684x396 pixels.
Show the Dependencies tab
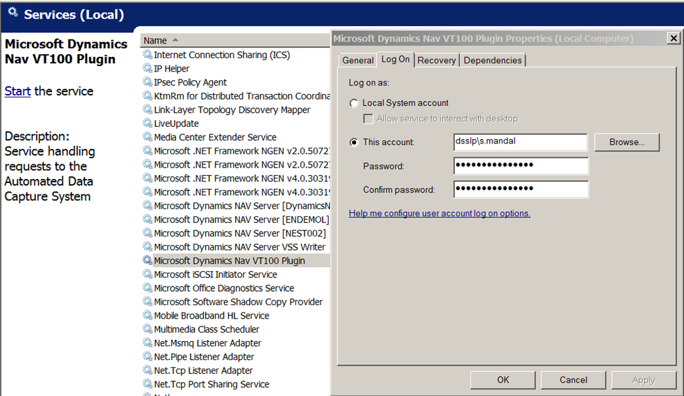(492, 60)
